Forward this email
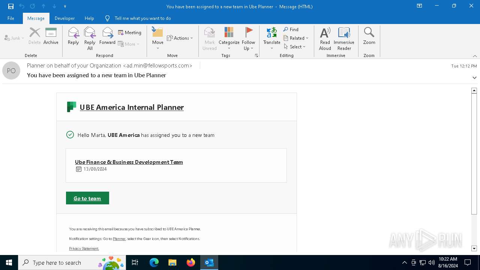Image resolution: width=480 pixels, height=270 pixels. (x=107, y=36)
